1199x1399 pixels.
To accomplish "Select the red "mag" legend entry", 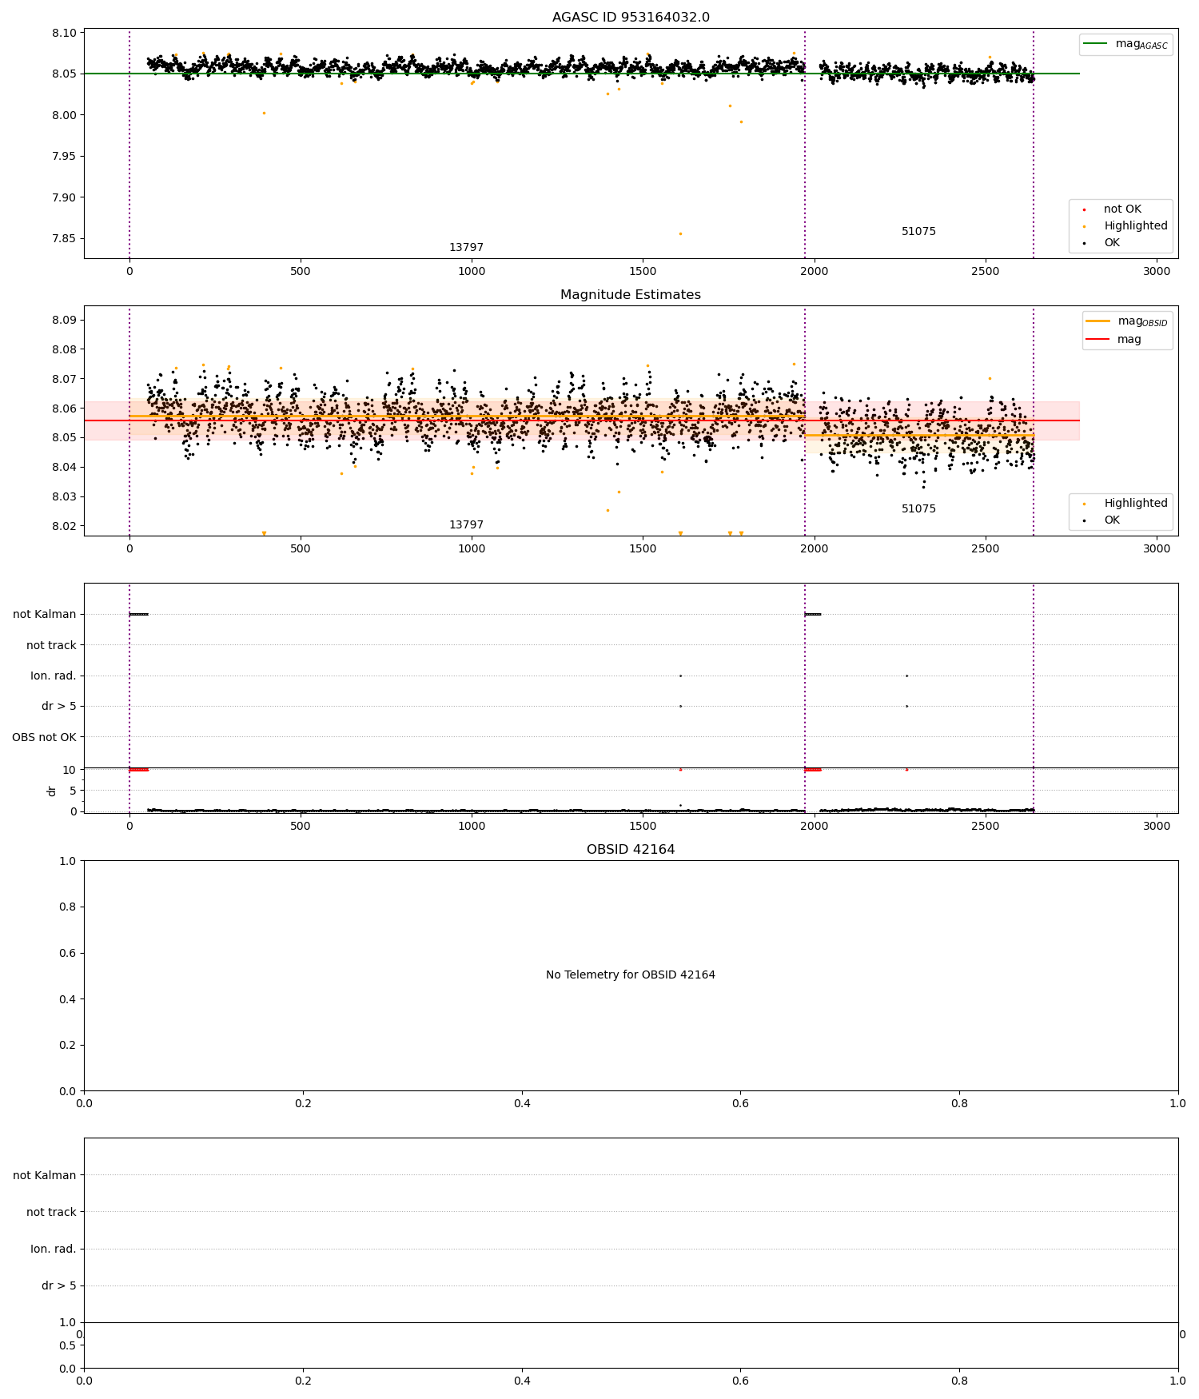I will point(1113,339).
